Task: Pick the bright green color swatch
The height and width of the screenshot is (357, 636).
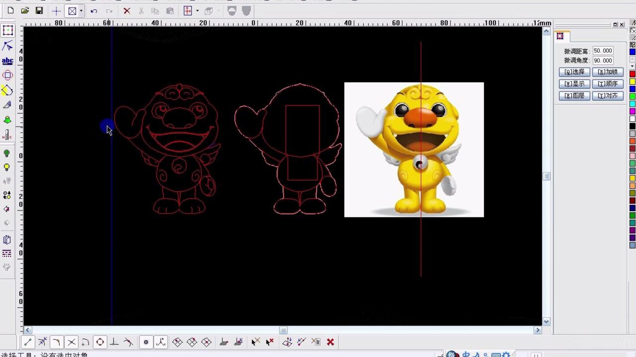Action: click(x=633, y=96)
